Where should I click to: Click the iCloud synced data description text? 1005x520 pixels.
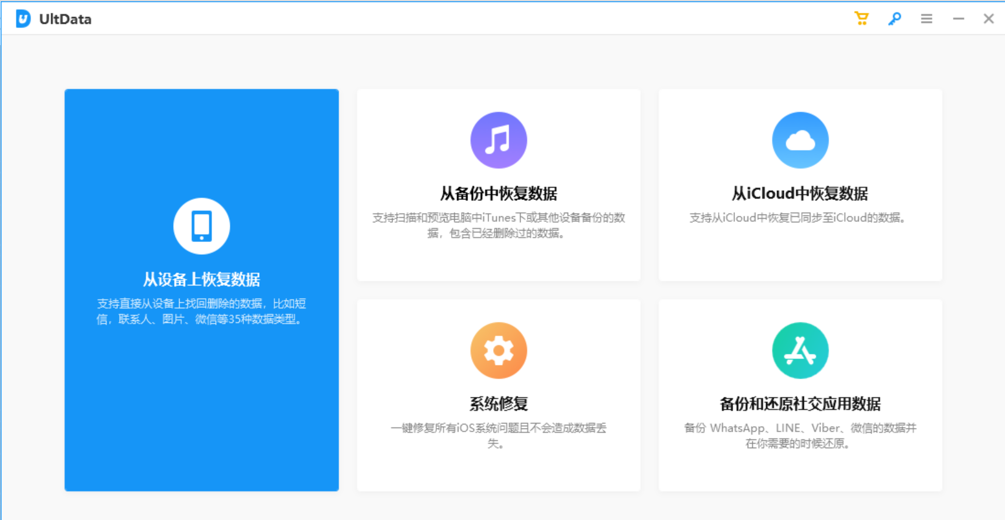click(x=798, y=218)
